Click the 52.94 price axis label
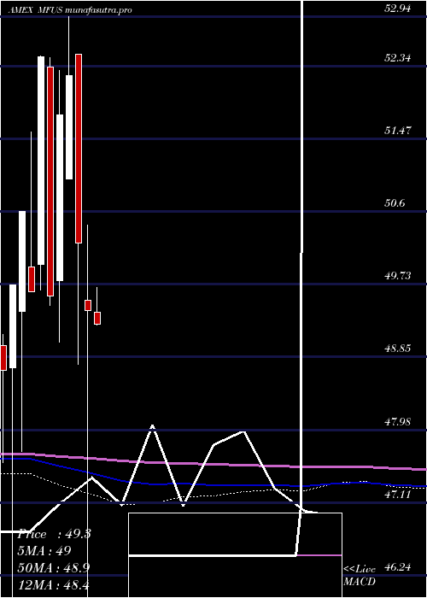 (x=397, y=9)
